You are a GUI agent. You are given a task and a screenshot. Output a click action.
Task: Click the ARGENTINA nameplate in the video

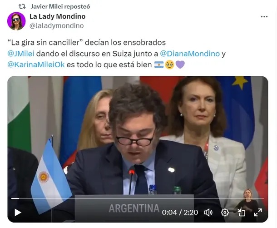(x=134, y=208)
